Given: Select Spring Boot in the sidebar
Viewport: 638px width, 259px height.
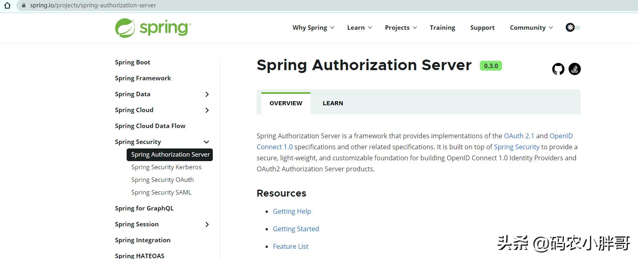Looking at the screenshot, I should click(x=132, y=62).
